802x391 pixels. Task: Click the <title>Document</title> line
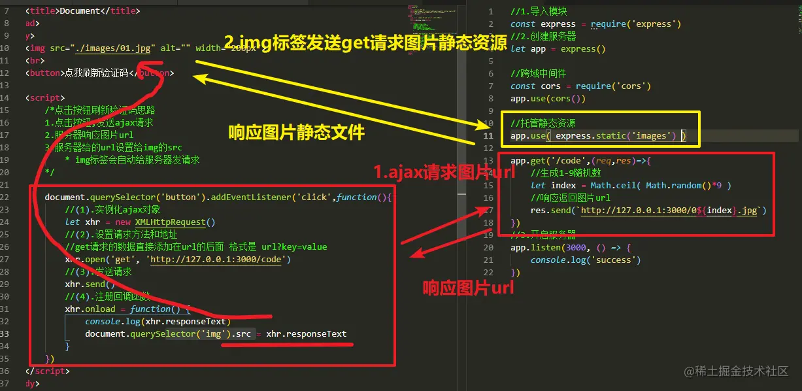tap(82, 10)
